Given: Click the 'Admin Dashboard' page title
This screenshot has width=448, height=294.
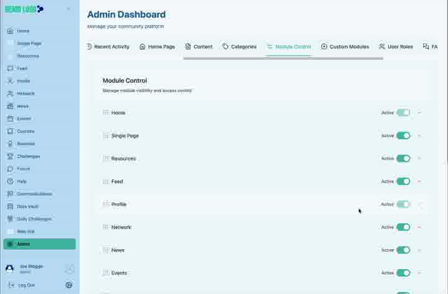Looking at the screenshot, I should (x=126, y=14).
